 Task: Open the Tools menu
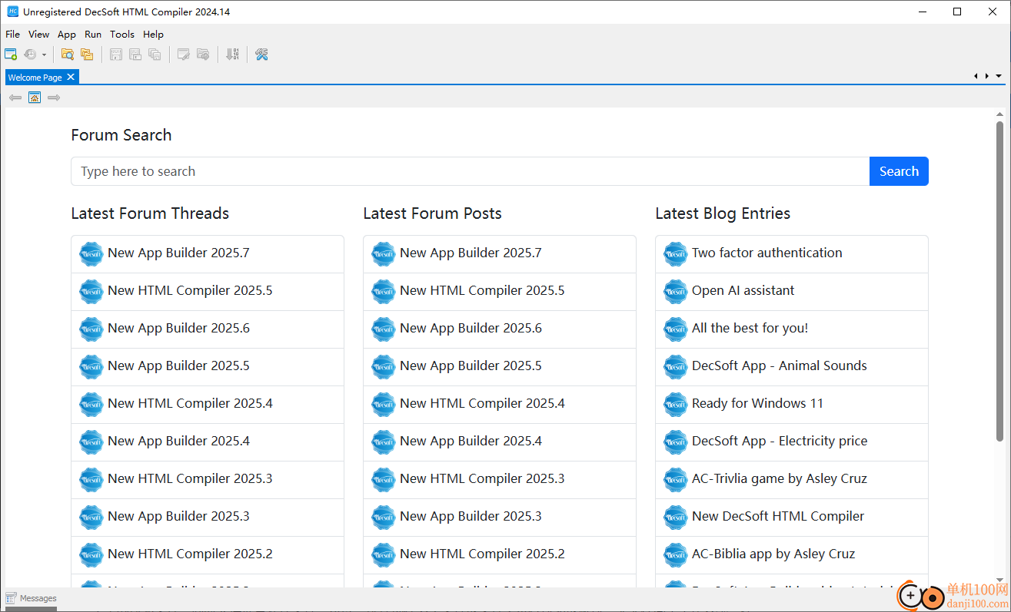click(x=122, y=34)
